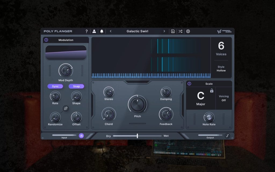Open the help panel via question mark icon

point(86,31)
